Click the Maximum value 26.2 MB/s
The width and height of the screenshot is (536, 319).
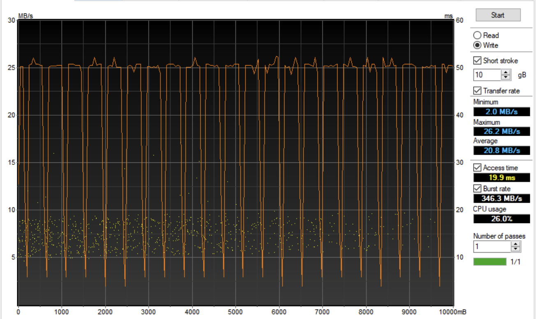(501, 131)
